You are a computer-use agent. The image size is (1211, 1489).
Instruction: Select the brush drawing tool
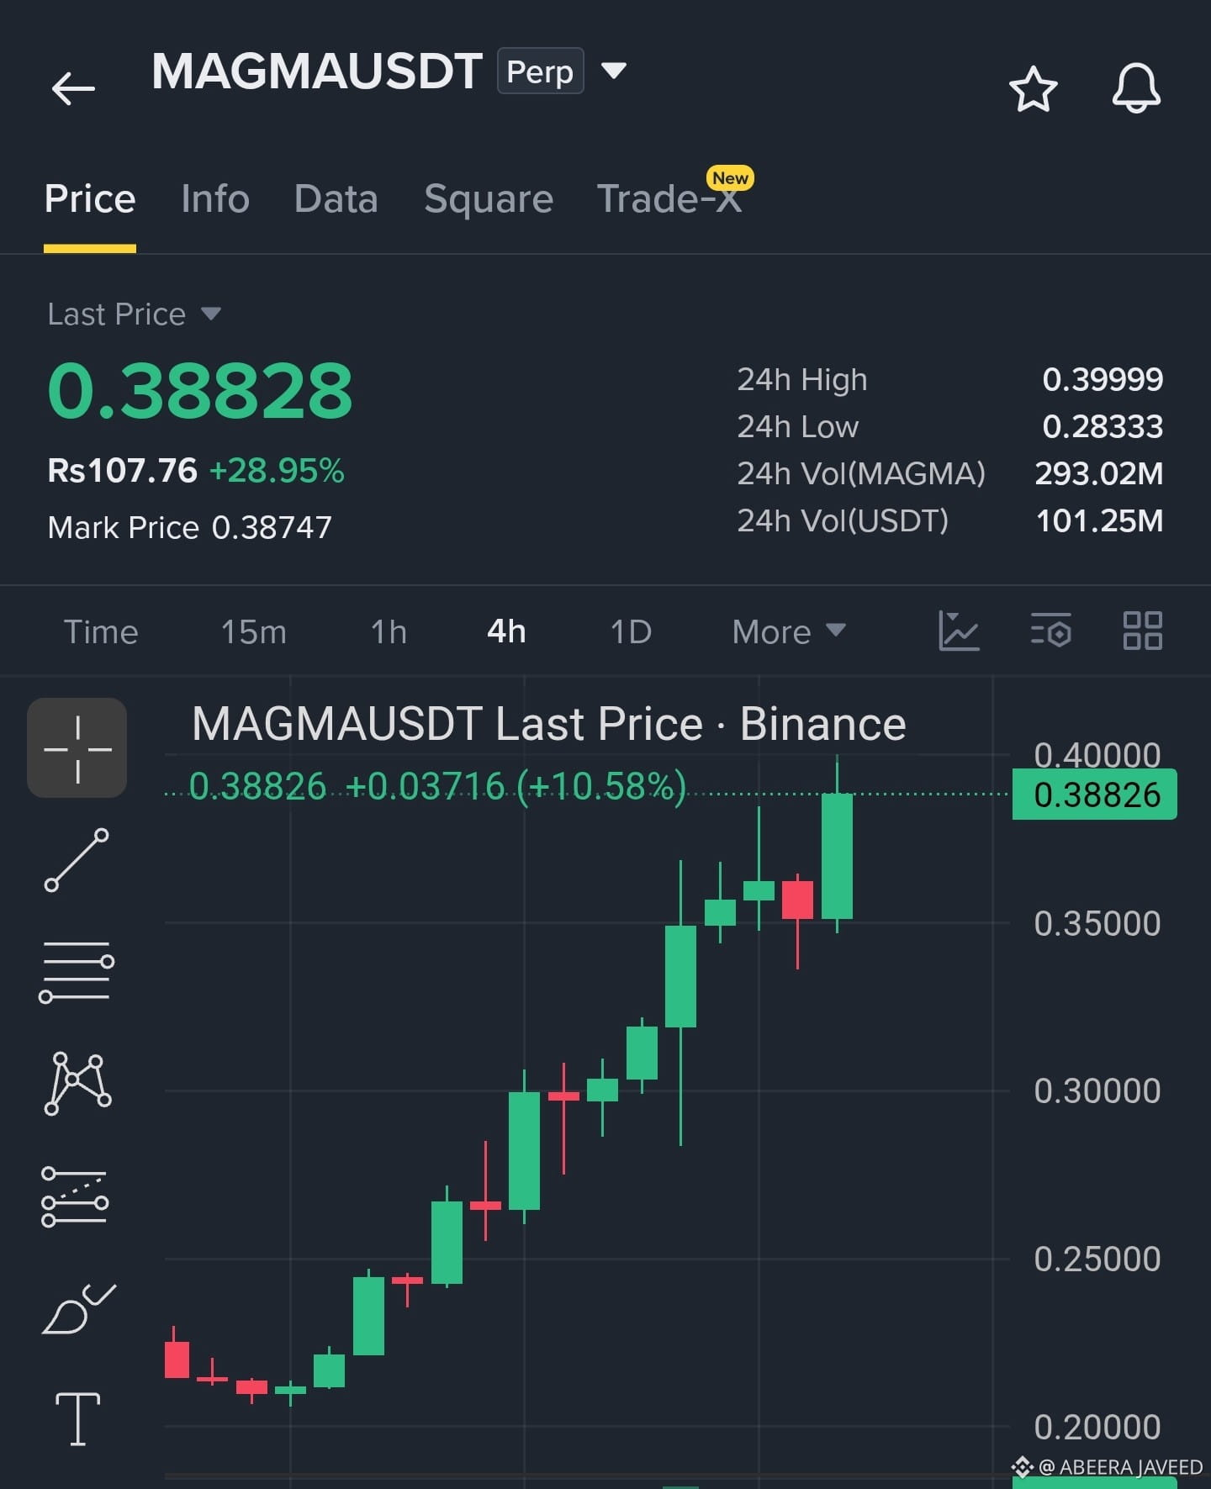pyautogui.click(x=78, y=1308)
